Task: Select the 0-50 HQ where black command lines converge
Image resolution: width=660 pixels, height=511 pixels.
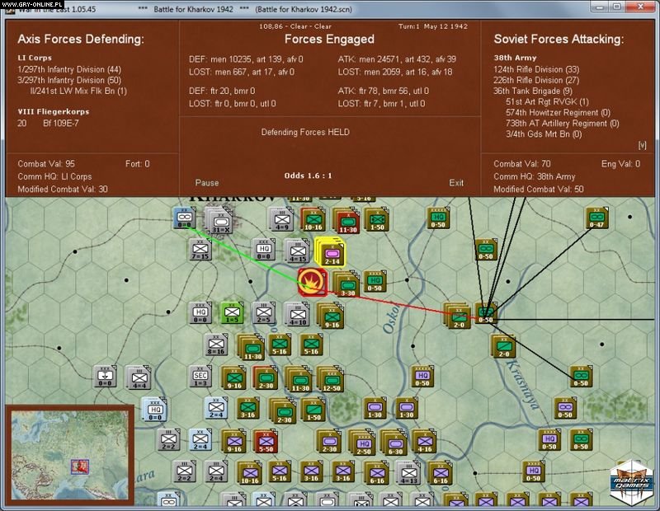Action: click(x=486, y=315)
